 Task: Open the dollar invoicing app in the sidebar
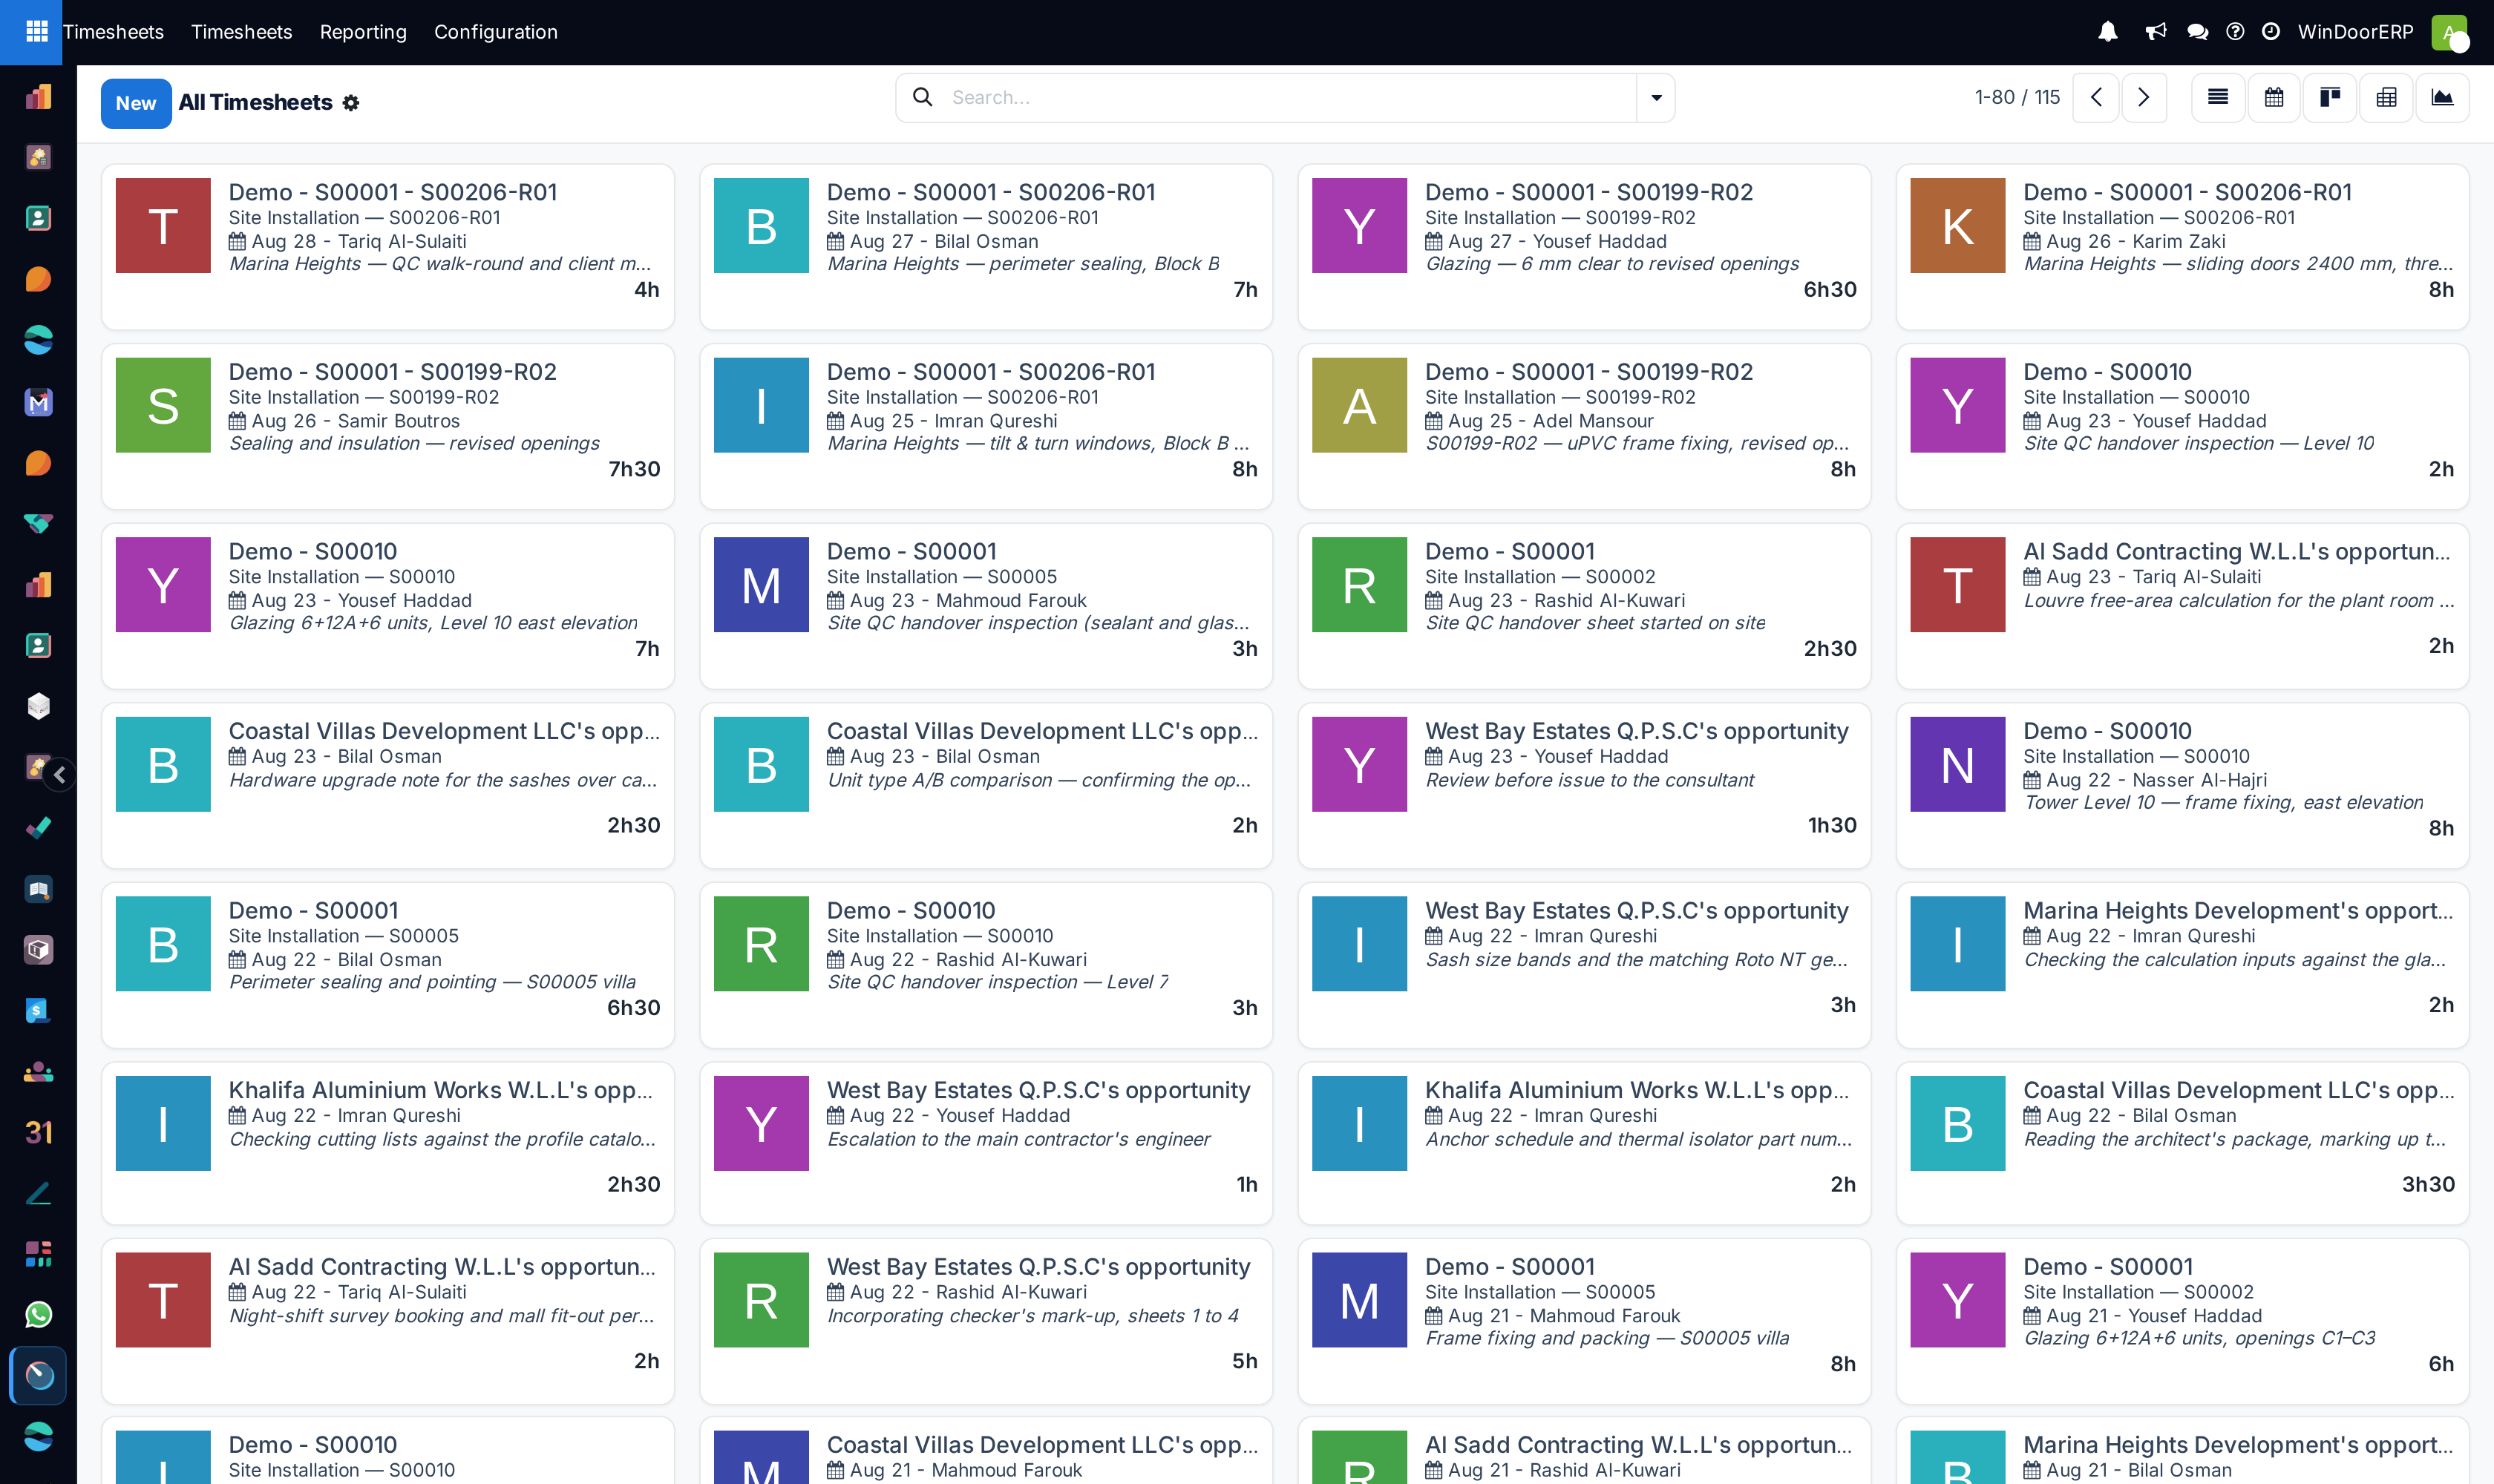coord(38,1010)
